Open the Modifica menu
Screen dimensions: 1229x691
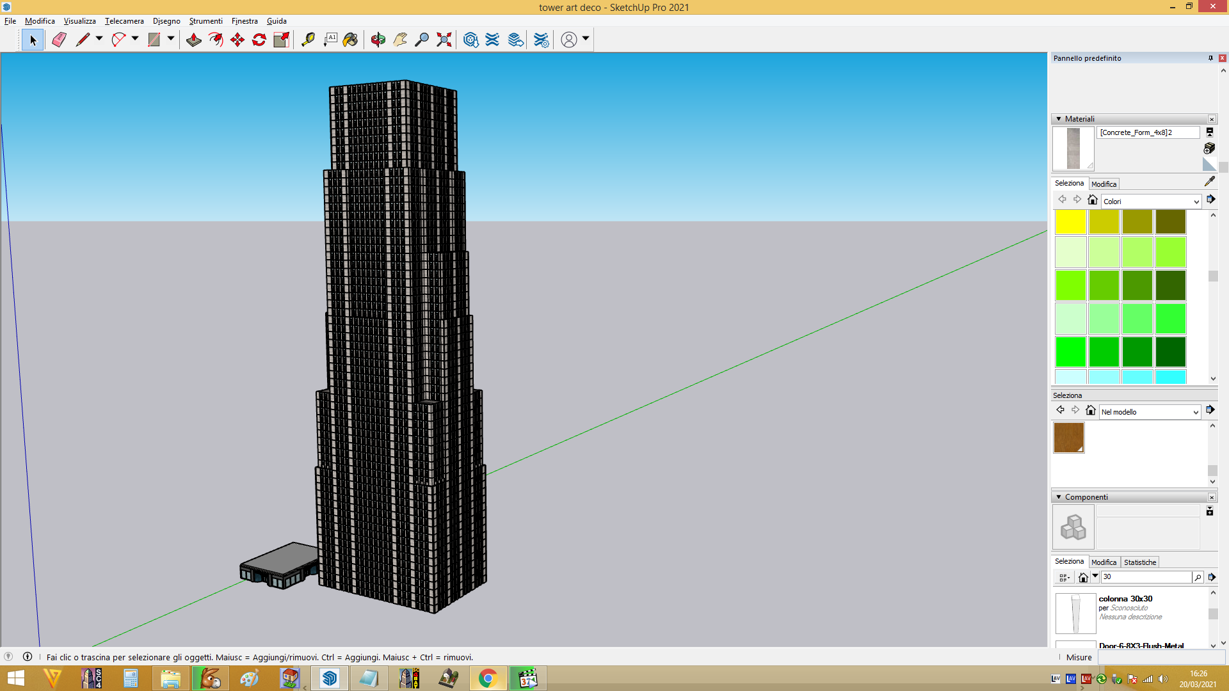point(40,21)
